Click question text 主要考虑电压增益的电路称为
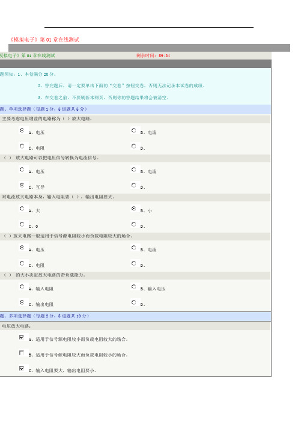 click(47, 118)
